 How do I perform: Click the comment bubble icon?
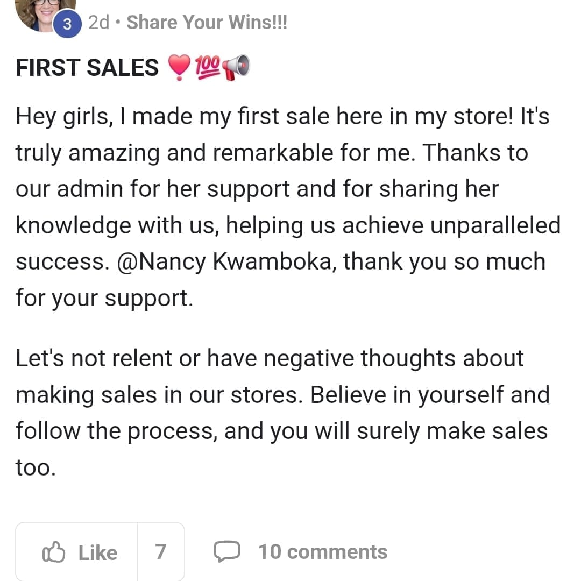(x=226, y=552)
